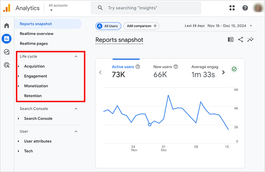Collapse the User section chevron
This screenshot has width=265, height=172.
(x=76, y=131)
